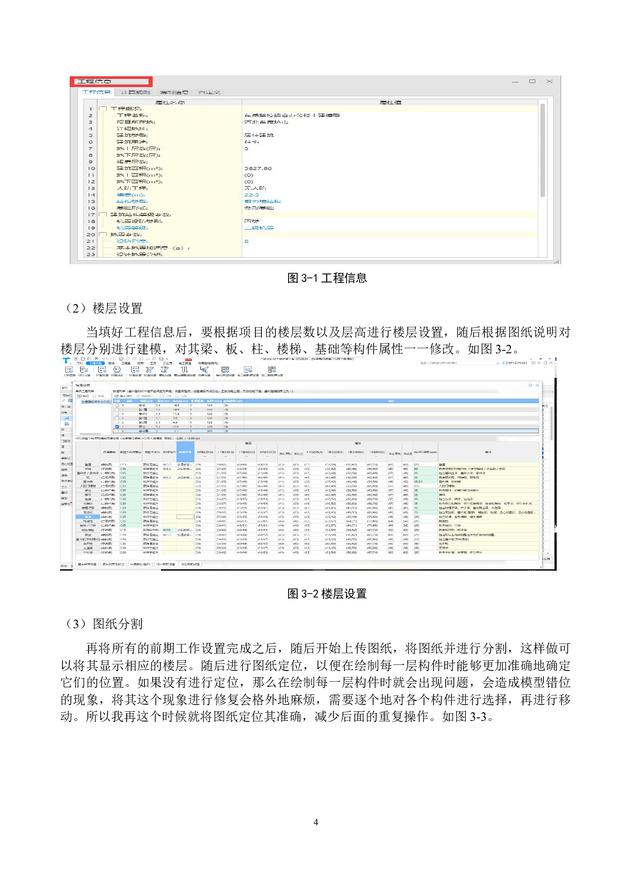This screenshot has height=893, width=631.
Task: Click the stirrup-shaped ribbon icon in eighth position
Action: coord(185,369)
